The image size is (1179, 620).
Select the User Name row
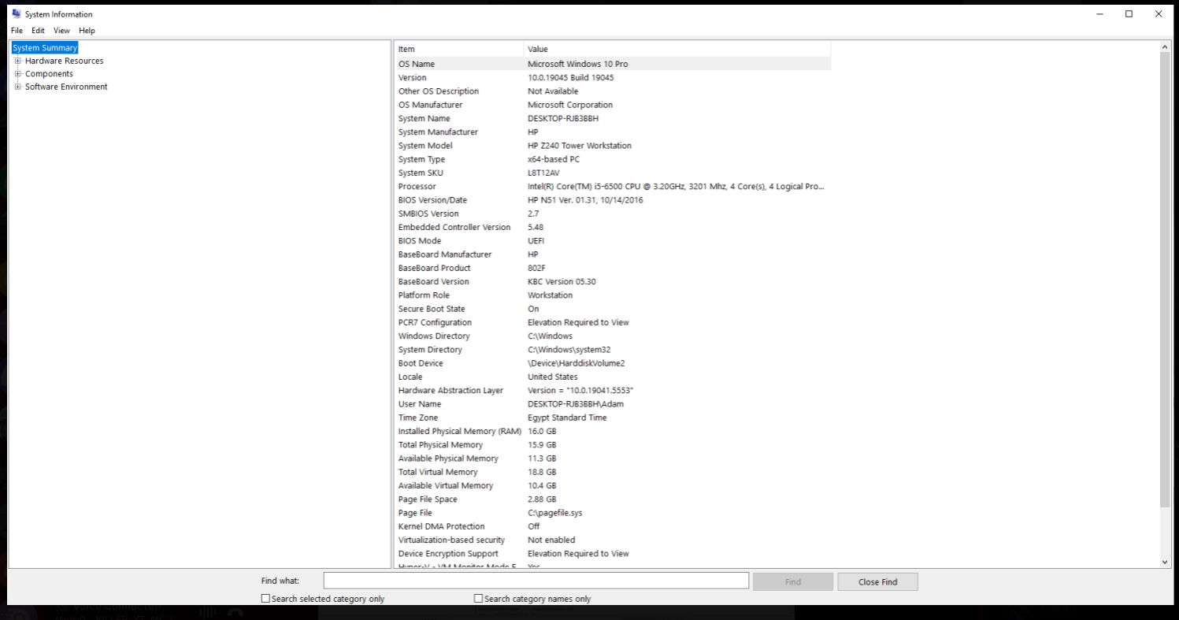(613, 404)
